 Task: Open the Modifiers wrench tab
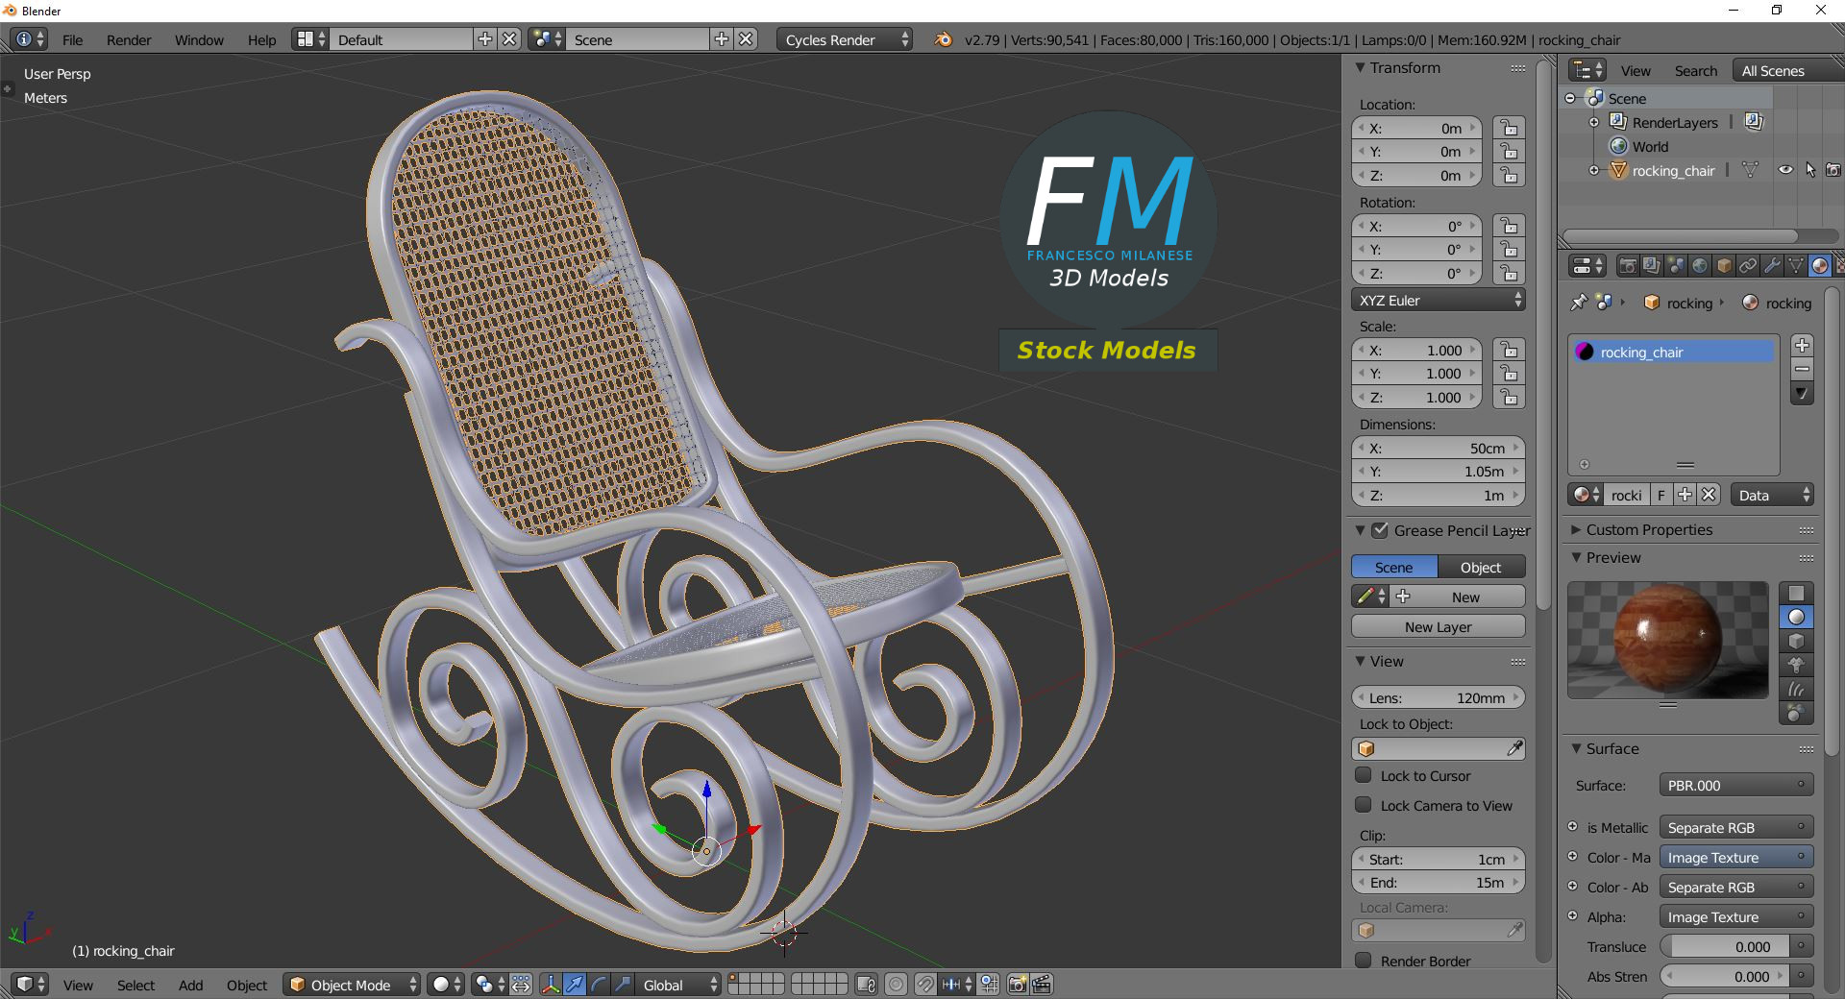point(1772,266)
